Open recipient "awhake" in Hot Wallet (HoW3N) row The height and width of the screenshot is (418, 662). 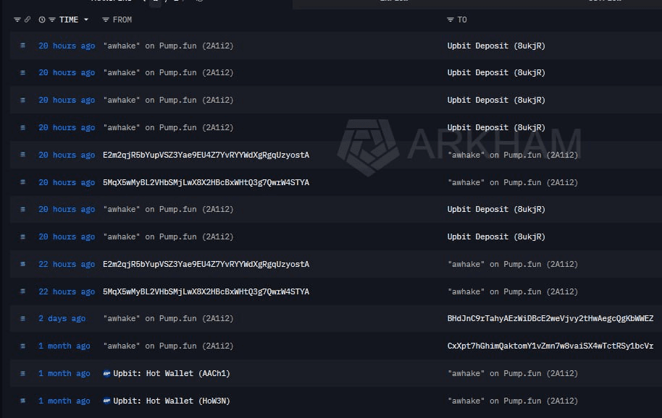[x=513, y=401]
